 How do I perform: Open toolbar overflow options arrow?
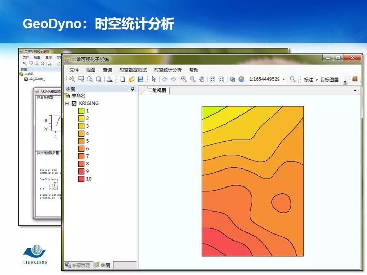[x=345, y=82]
